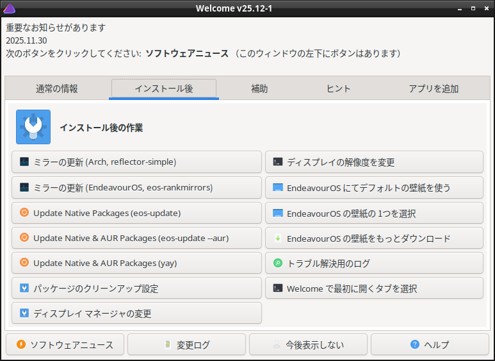This screenshot has width=495, height=361.
Task: Click the lightning icon on ソフトウェアニュース button
Action: coord(21,345)
